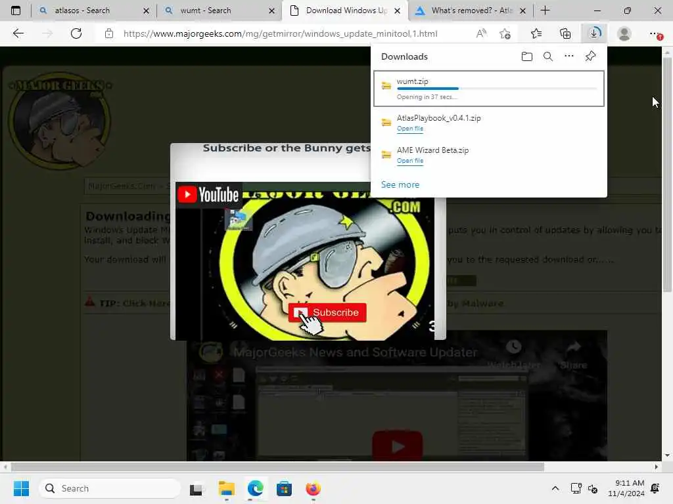Open Microsoft Store from taskbar
This screenshot has width=673, height=504.
[284, 488]
